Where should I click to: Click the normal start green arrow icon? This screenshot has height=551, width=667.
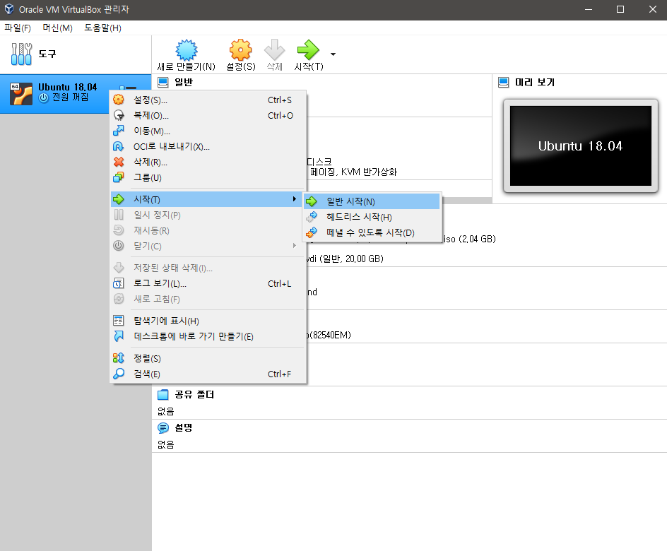pos(312,201)
